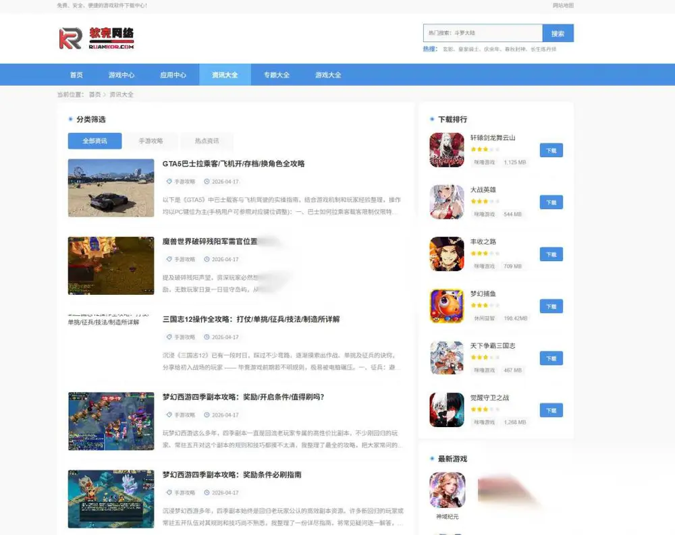This screenshot has width=675, height=535.
Task: Click 手游攻略 tag under 魔兽世界 article
Action: (181, 259)
